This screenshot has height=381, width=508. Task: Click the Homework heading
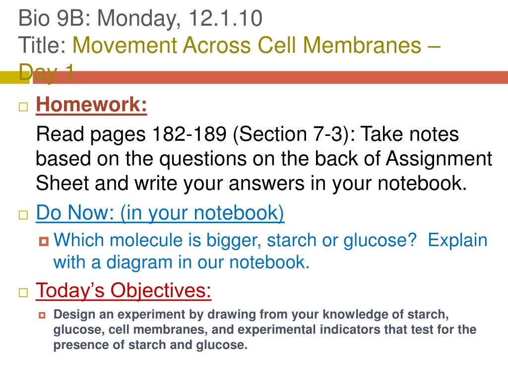(91, 105)
